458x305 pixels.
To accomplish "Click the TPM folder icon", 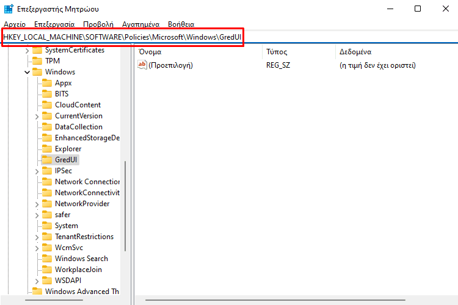I will 37,61.
